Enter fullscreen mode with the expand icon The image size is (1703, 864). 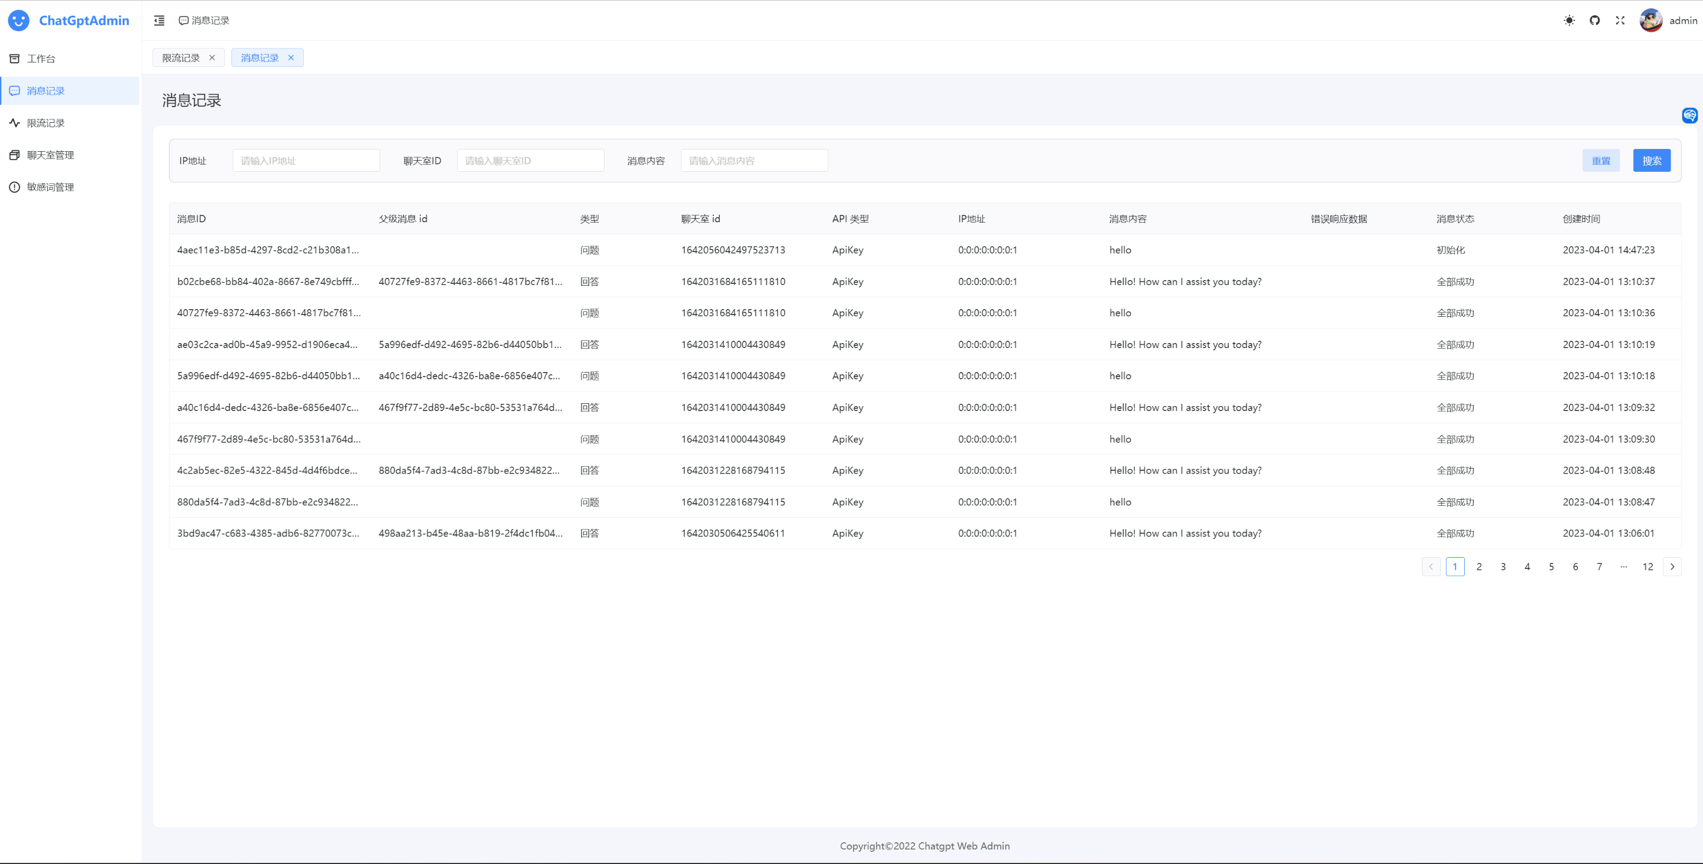pos(1620,21)
